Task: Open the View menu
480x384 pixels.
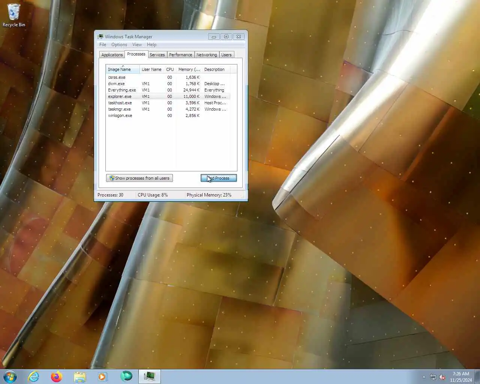Action: point(137,45)
